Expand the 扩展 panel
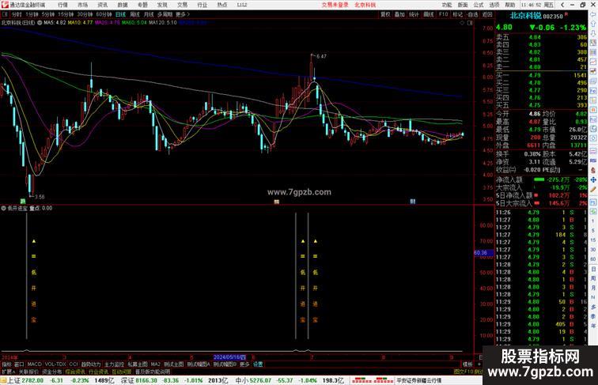 click(9, 372)
